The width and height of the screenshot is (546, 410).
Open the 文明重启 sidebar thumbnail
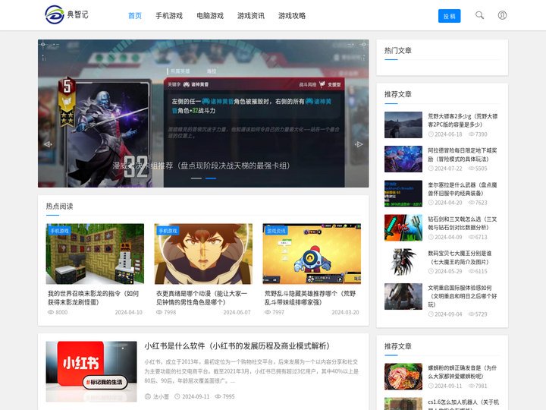[x=403, y=296]
